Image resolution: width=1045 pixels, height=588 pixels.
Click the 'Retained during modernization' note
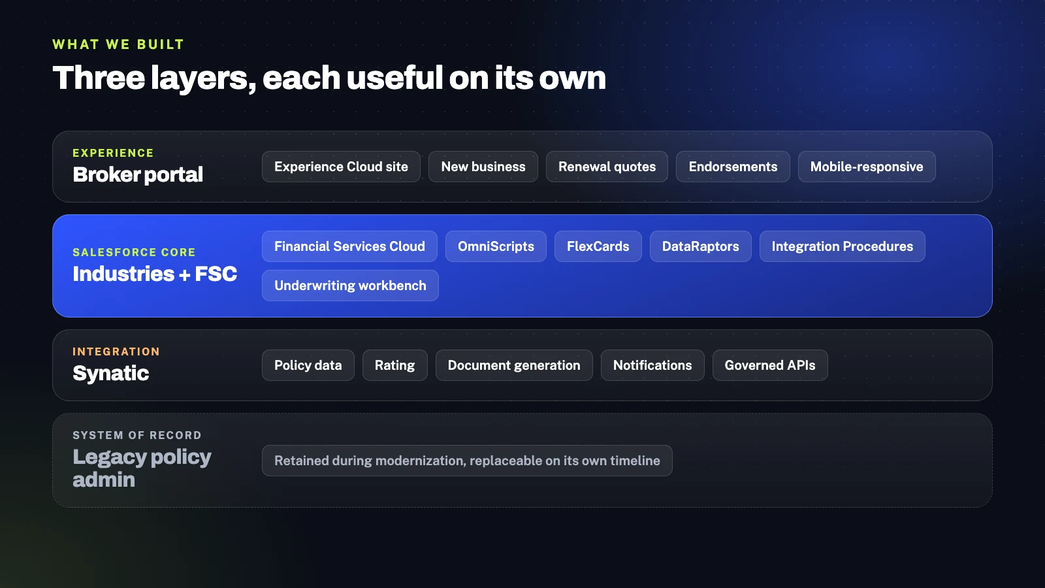pos(467,461)
